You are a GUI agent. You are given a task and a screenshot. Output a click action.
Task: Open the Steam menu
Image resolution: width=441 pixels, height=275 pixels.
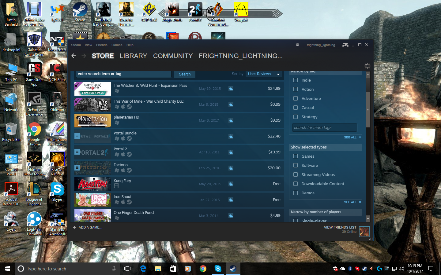76,45
